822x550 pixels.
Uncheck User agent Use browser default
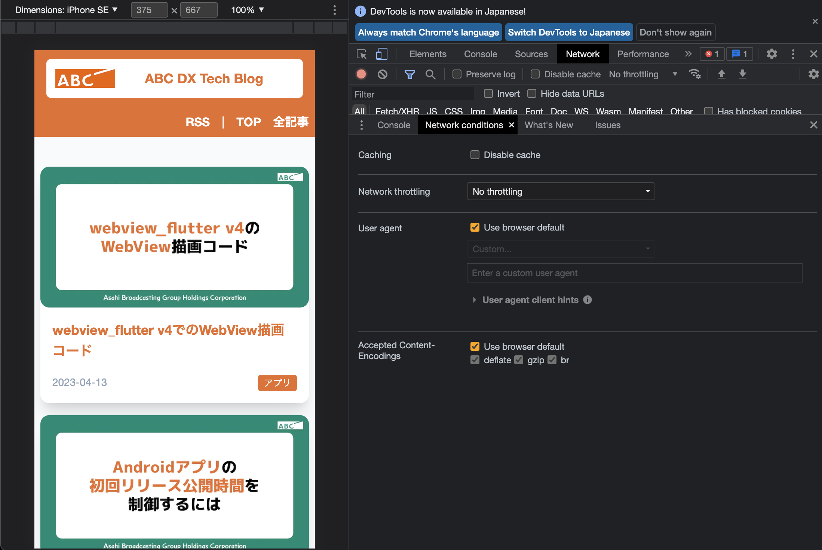click(x=475, y=227)
